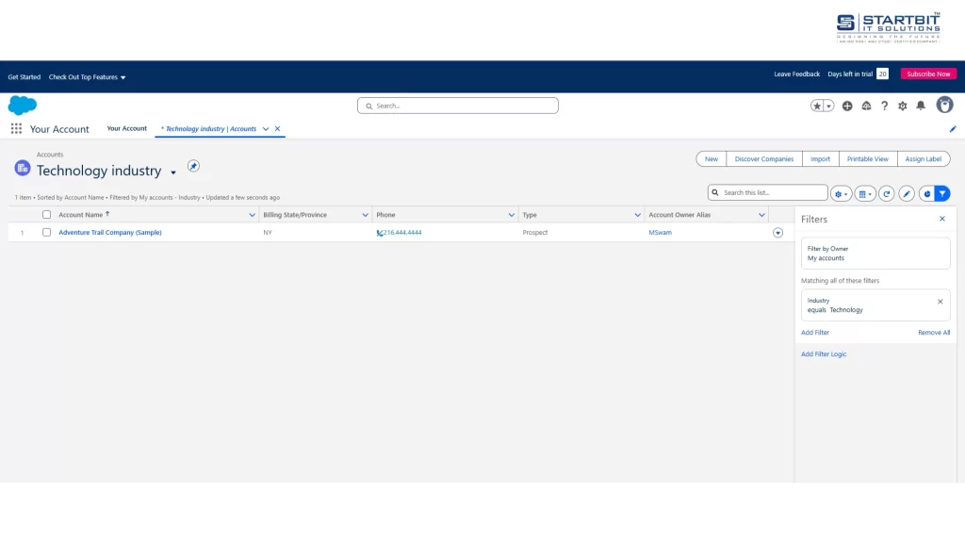Open the Help question mark icon
This screenshot has width=965, height=543.
[x=884, y=106]
